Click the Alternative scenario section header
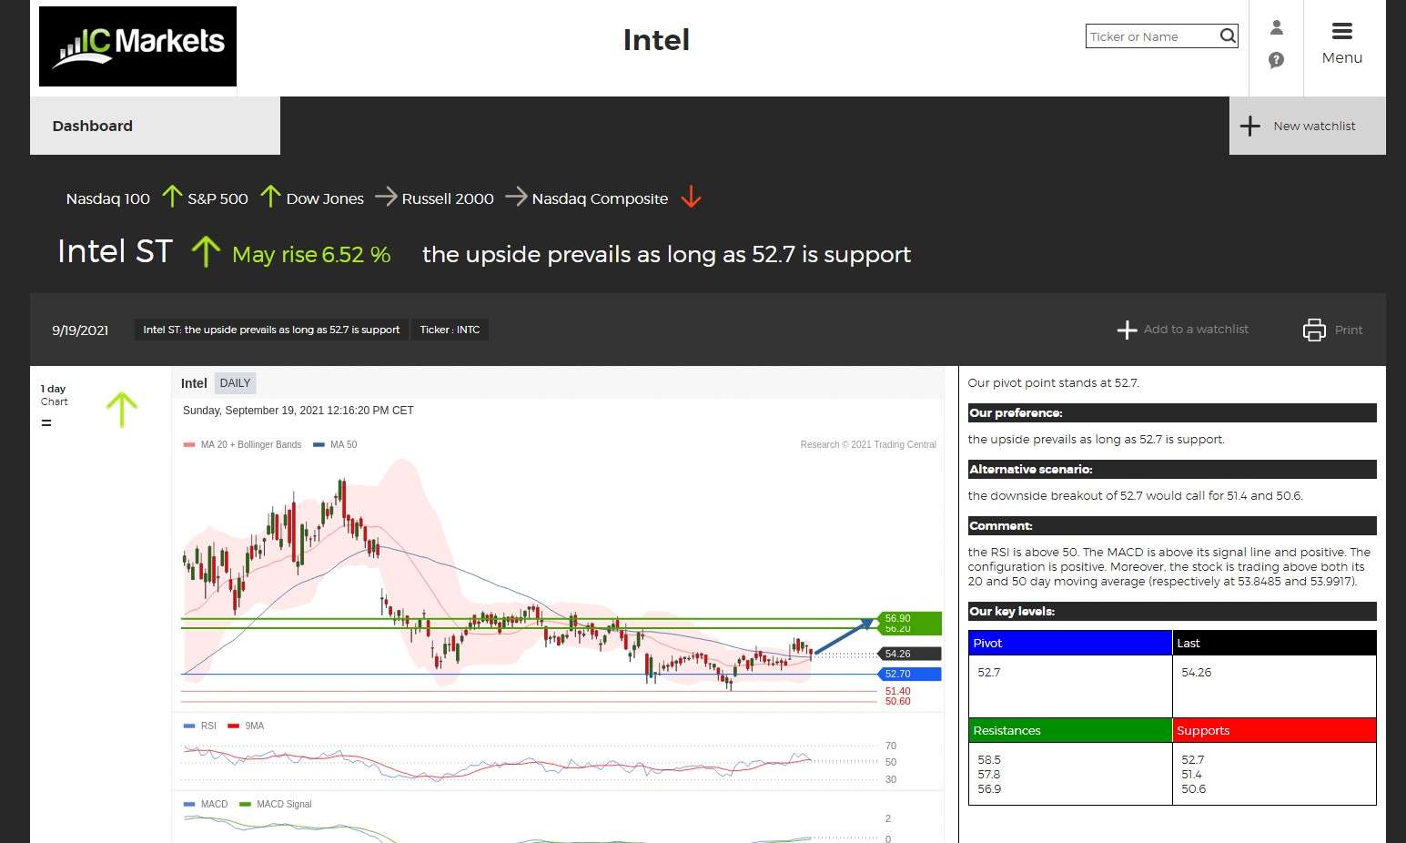1406x843 pixels. 1172,470
